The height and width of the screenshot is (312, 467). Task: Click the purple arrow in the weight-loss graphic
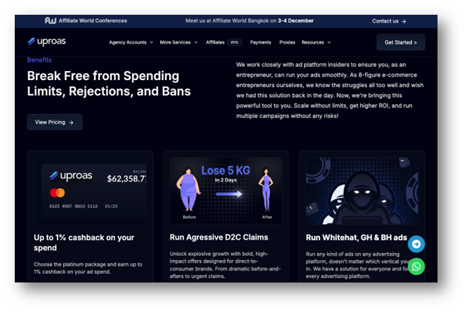click(229, 194)
